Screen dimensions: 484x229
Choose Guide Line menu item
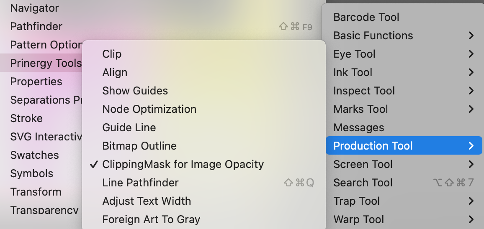[129, 127]
